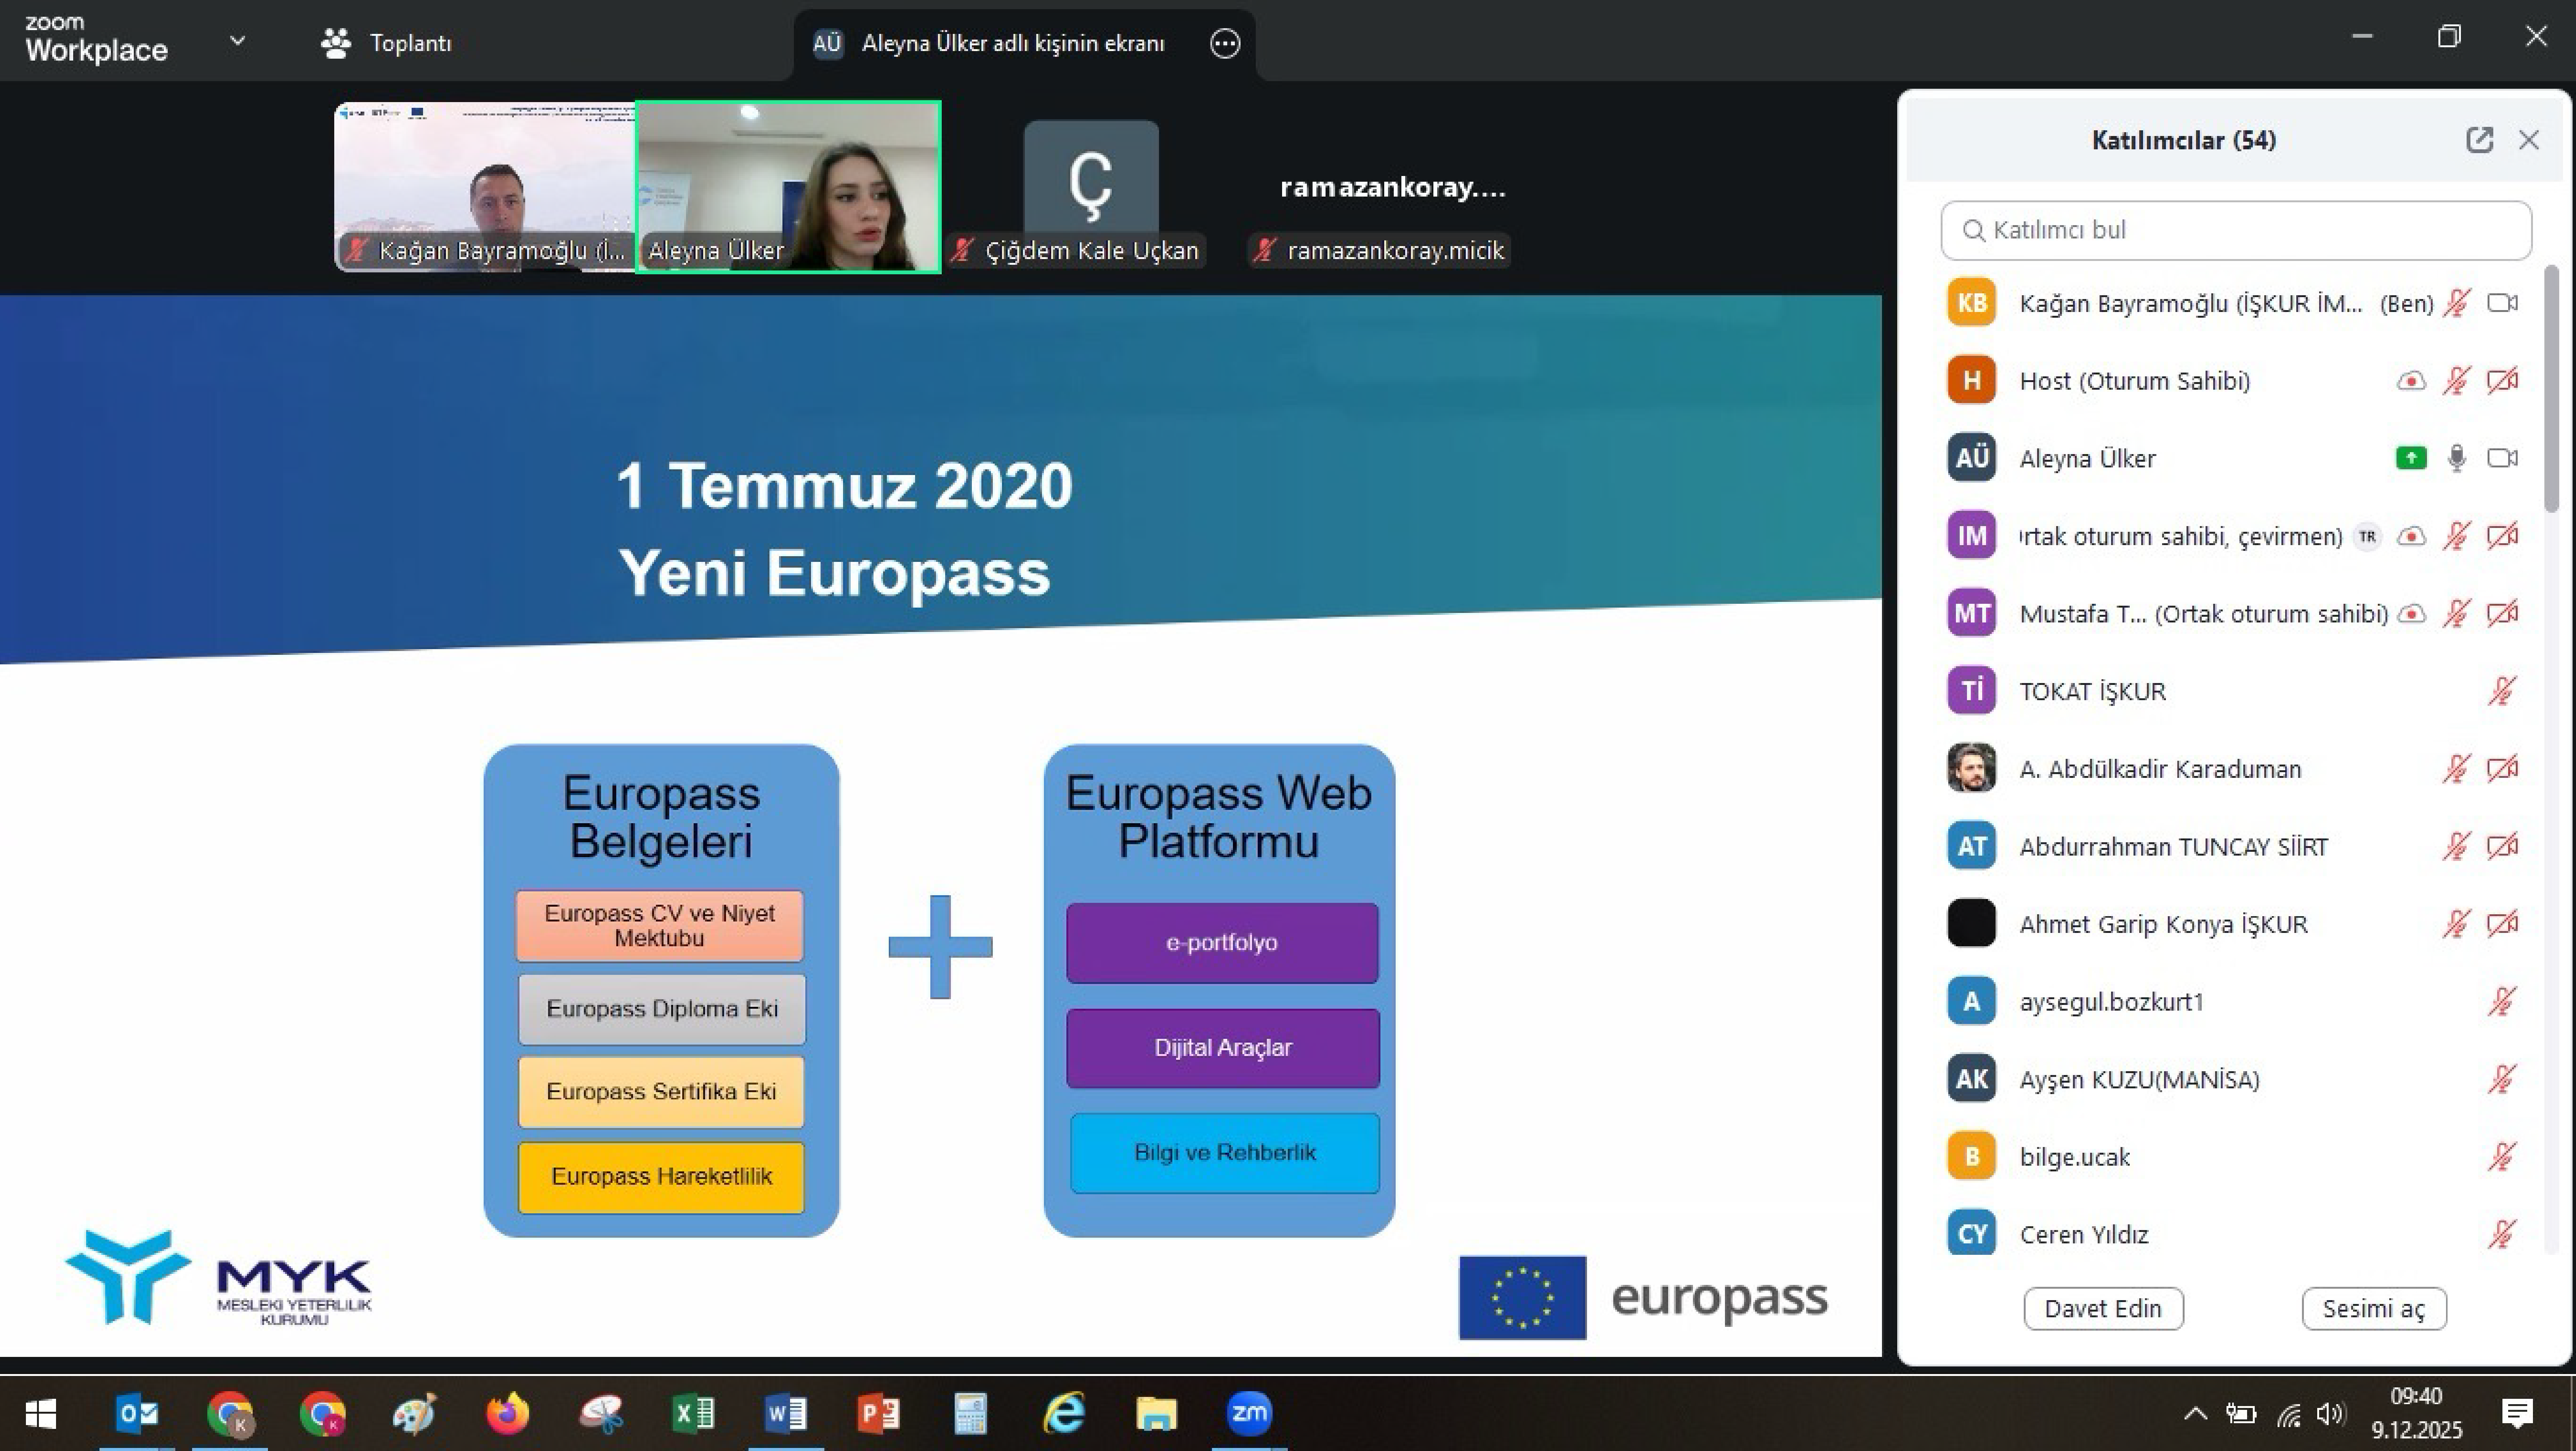This screenshot has height=1451, width=2576.
Task: Toggle TOKAT İŞKUR's muted microphone icon
Action: (2502, 691)
